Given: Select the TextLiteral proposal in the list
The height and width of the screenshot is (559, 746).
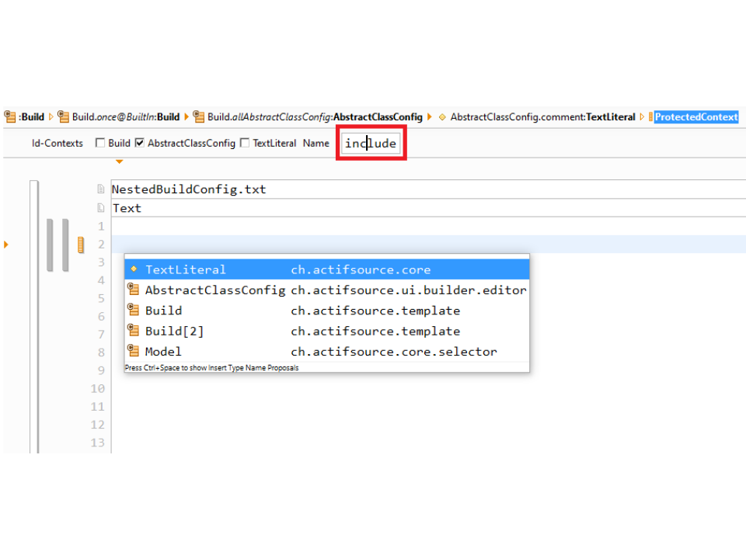Looking at the screenshot, I should [x=185, y=269].
